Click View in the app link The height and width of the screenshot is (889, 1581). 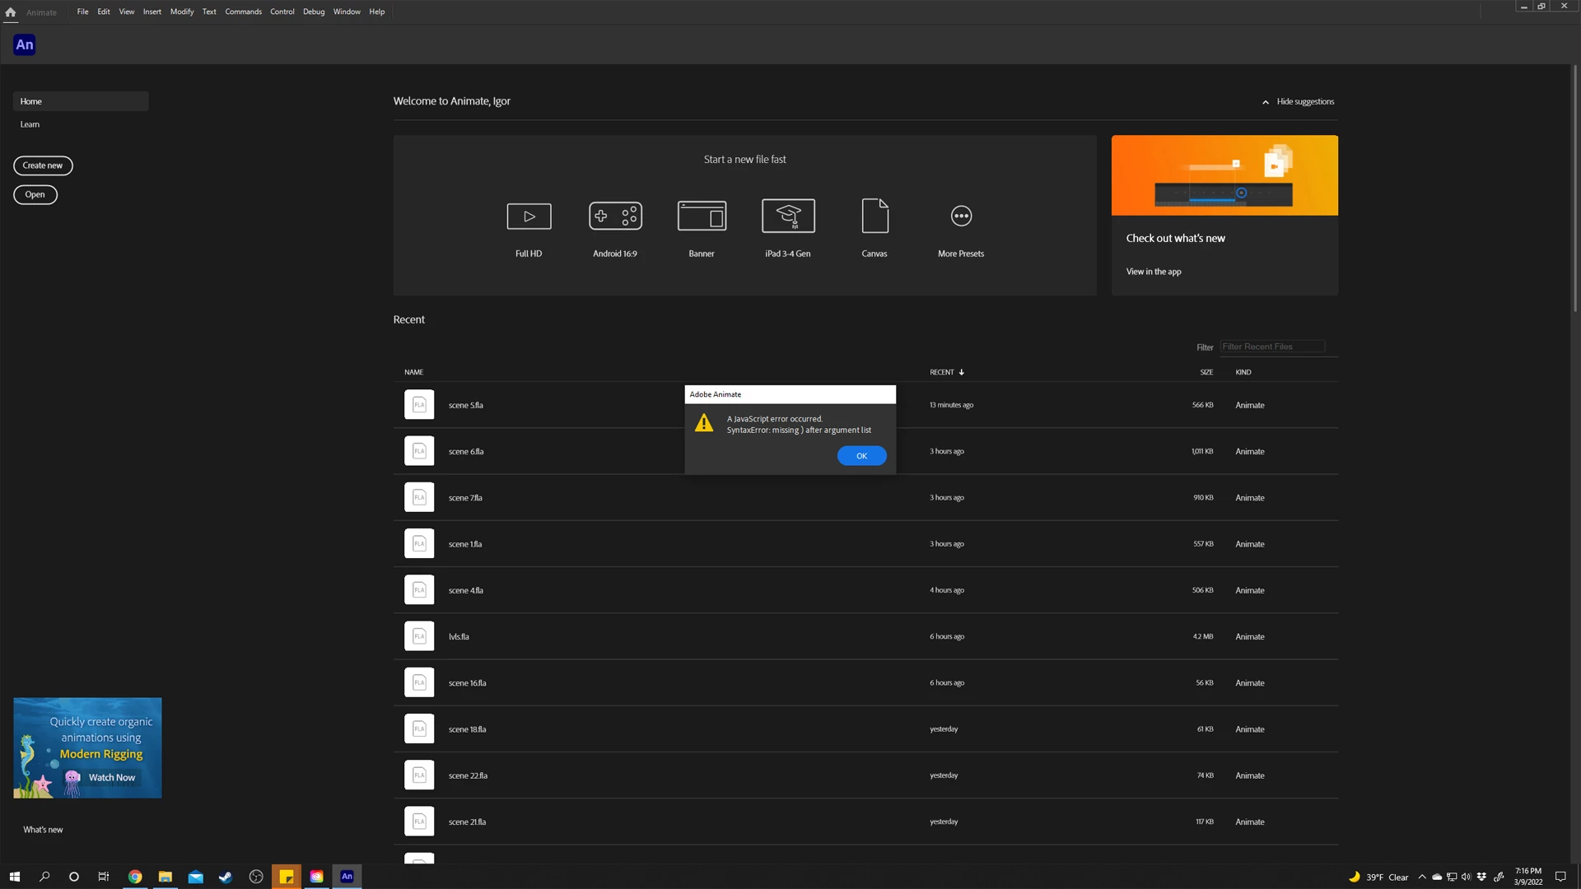[1153, 272]
